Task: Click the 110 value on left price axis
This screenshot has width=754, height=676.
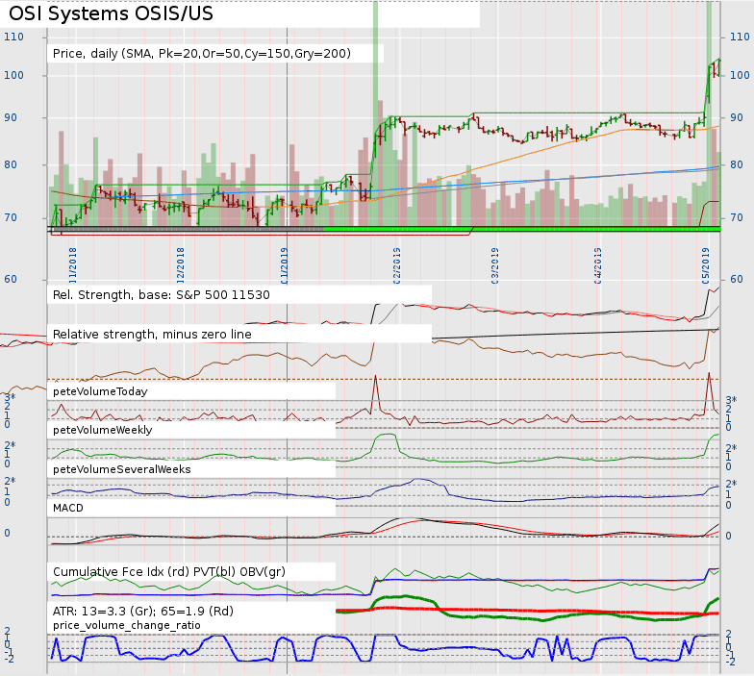Action: (x=13, y=37)
